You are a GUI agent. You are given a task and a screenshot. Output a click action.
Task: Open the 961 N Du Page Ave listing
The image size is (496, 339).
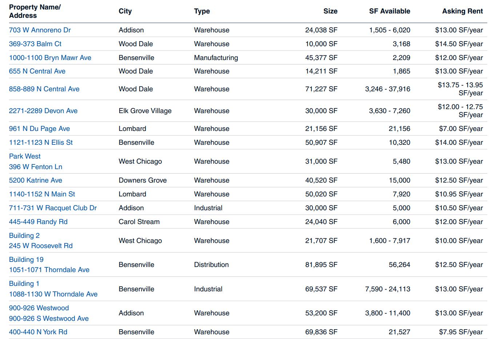39,129
